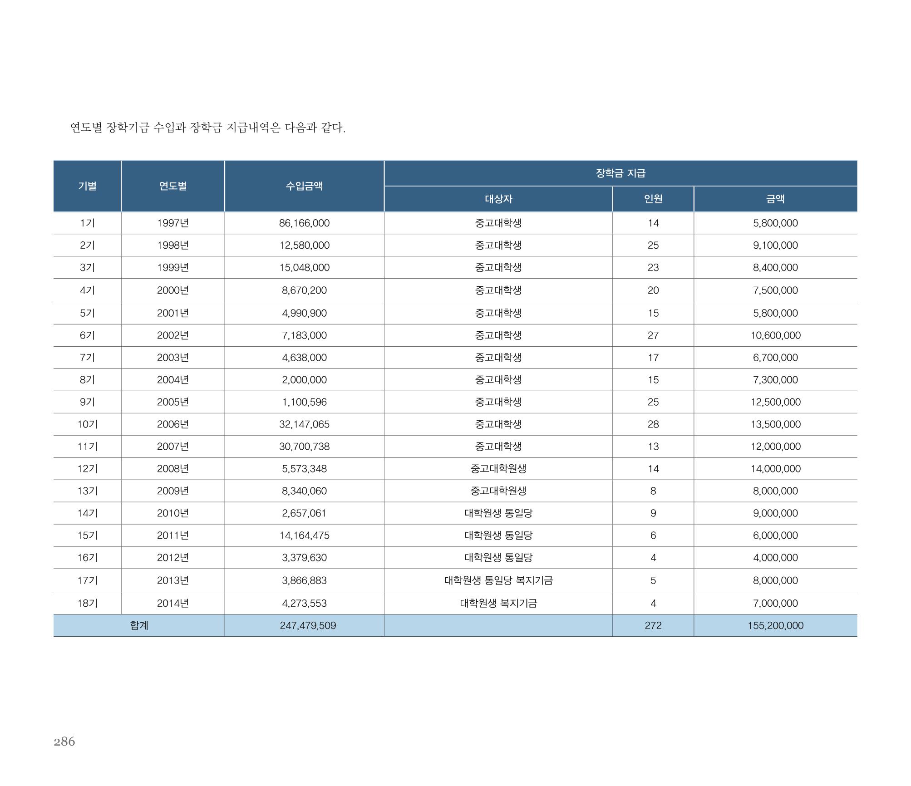This screenshot has height=786, width=911.
Task: Click the 장학금 지급 header cell
Action: [620, 173]
